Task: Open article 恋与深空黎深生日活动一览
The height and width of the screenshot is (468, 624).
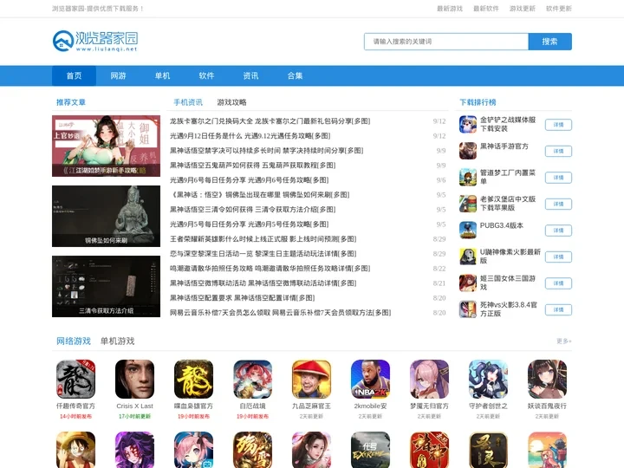Action: 263,253
